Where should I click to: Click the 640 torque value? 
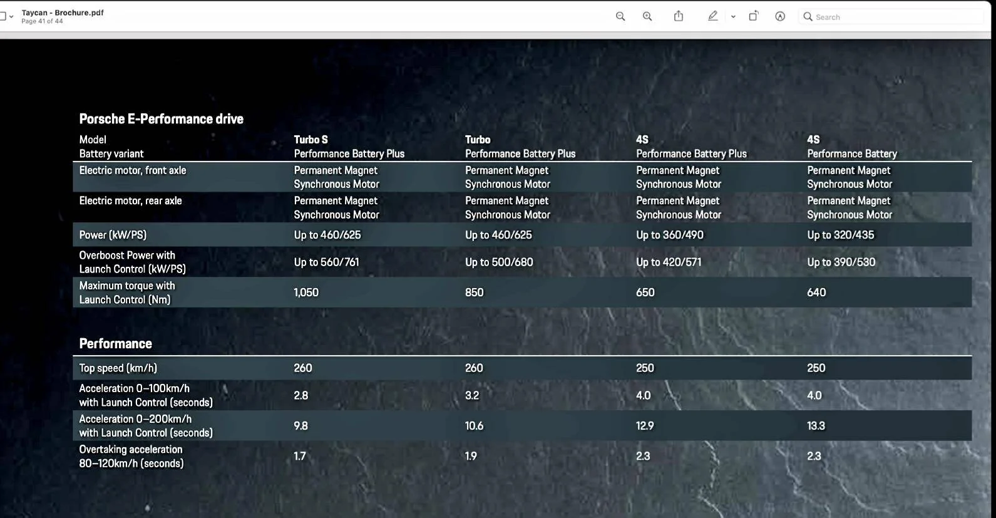point(816,293)
